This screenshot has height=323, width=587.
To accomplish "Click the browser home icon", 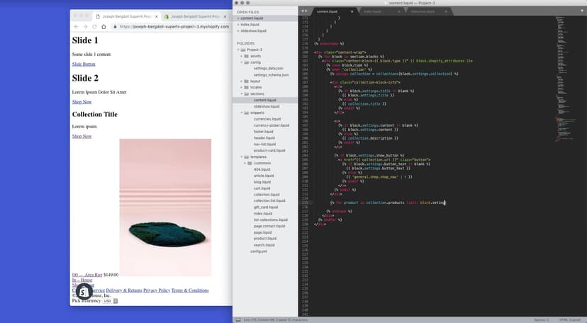I will 105,27.
